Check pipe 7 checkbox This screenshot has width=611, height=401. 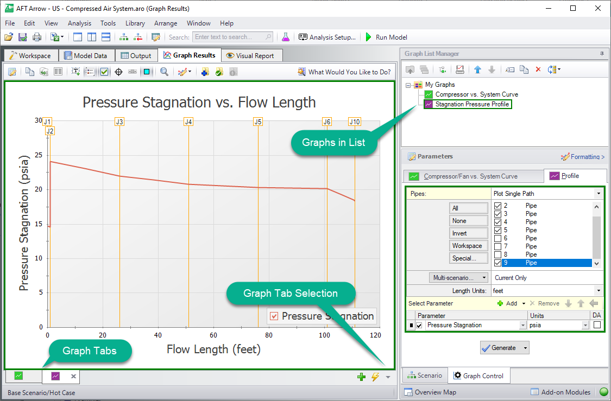tap(497, 246)
